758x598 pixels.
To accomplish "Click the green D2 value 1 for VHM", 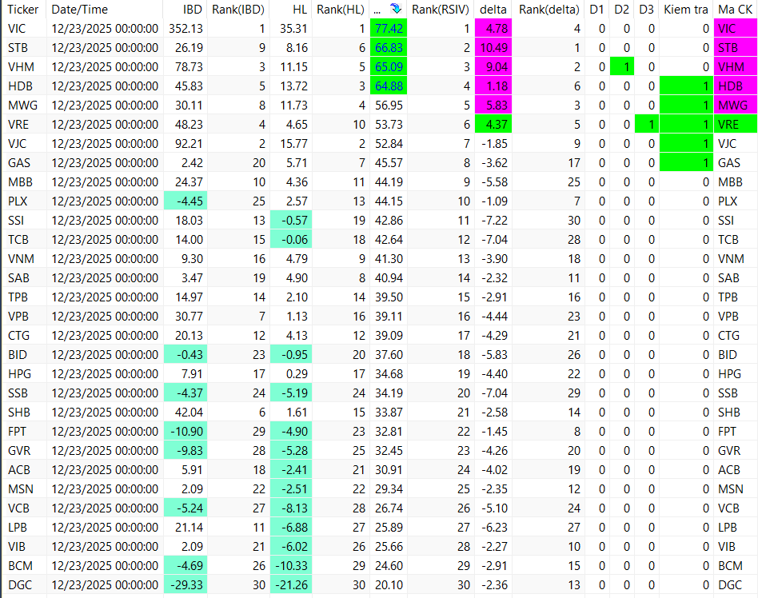I will tap(622, 66).
